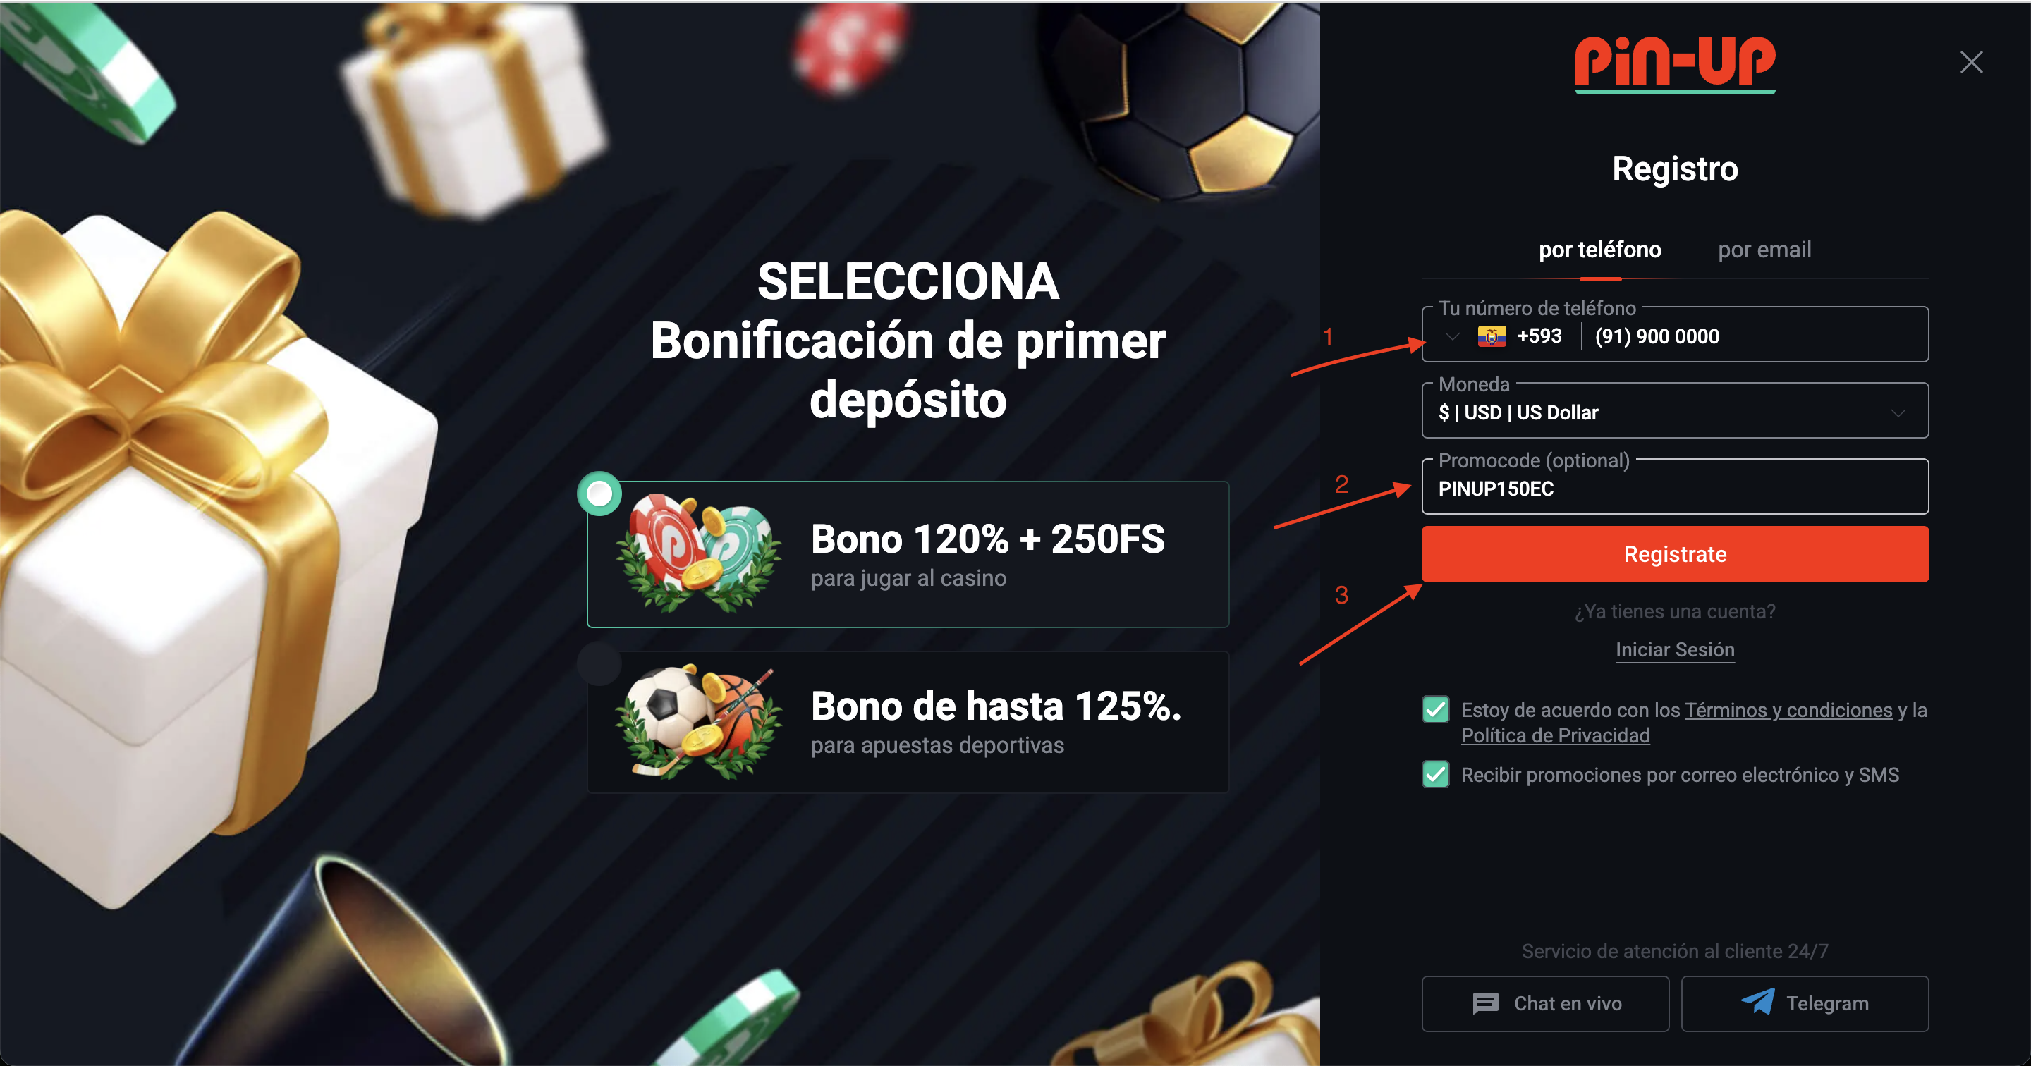The height and width of the screenshot is (1066, 2031).
Task: Click the Telegram paper plane icon
Action: click(1758, 1002)
